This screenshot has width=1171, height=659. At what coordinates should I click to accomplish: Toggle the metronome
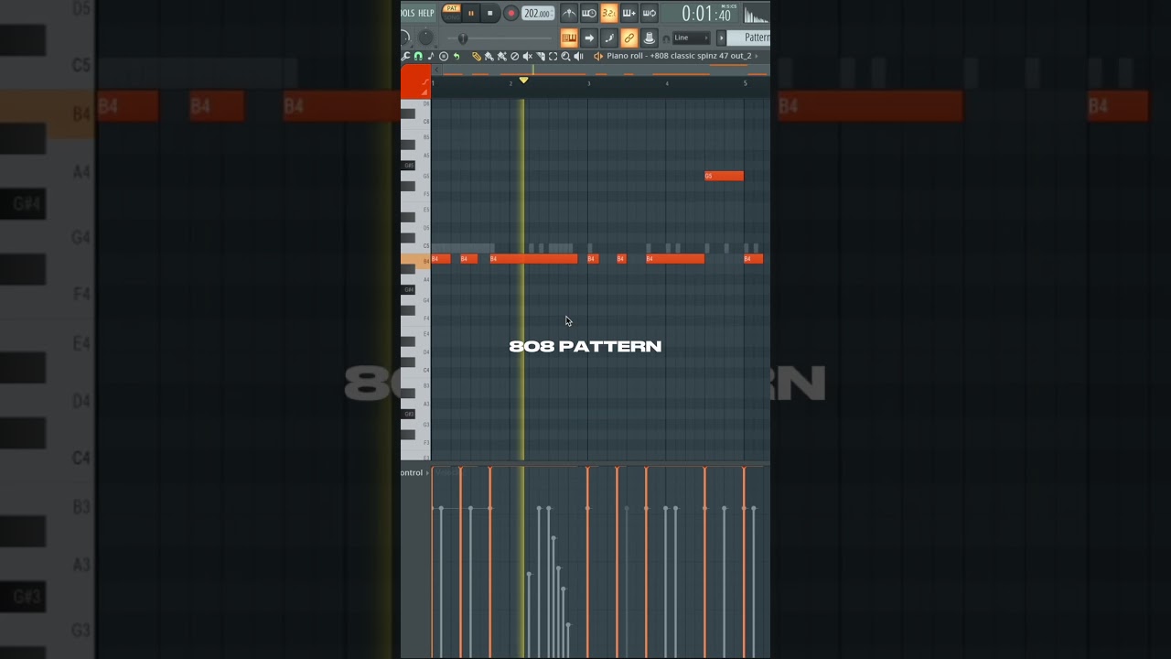pos(569,13)
